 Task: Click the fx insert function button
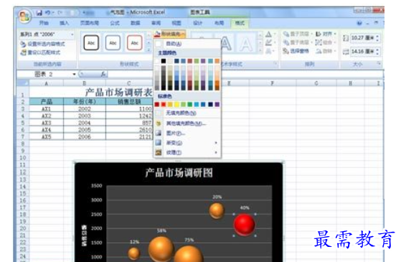(103, 74)
